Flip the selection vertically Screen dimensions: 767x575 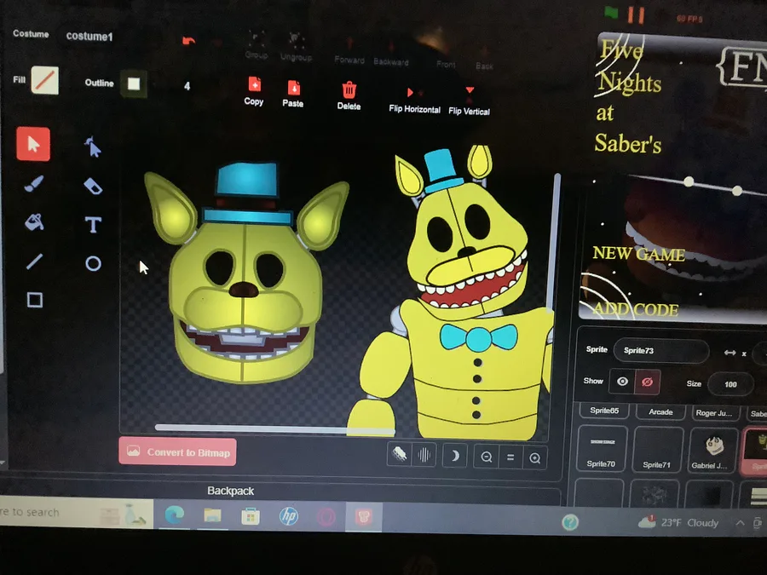tap(469, 101)
